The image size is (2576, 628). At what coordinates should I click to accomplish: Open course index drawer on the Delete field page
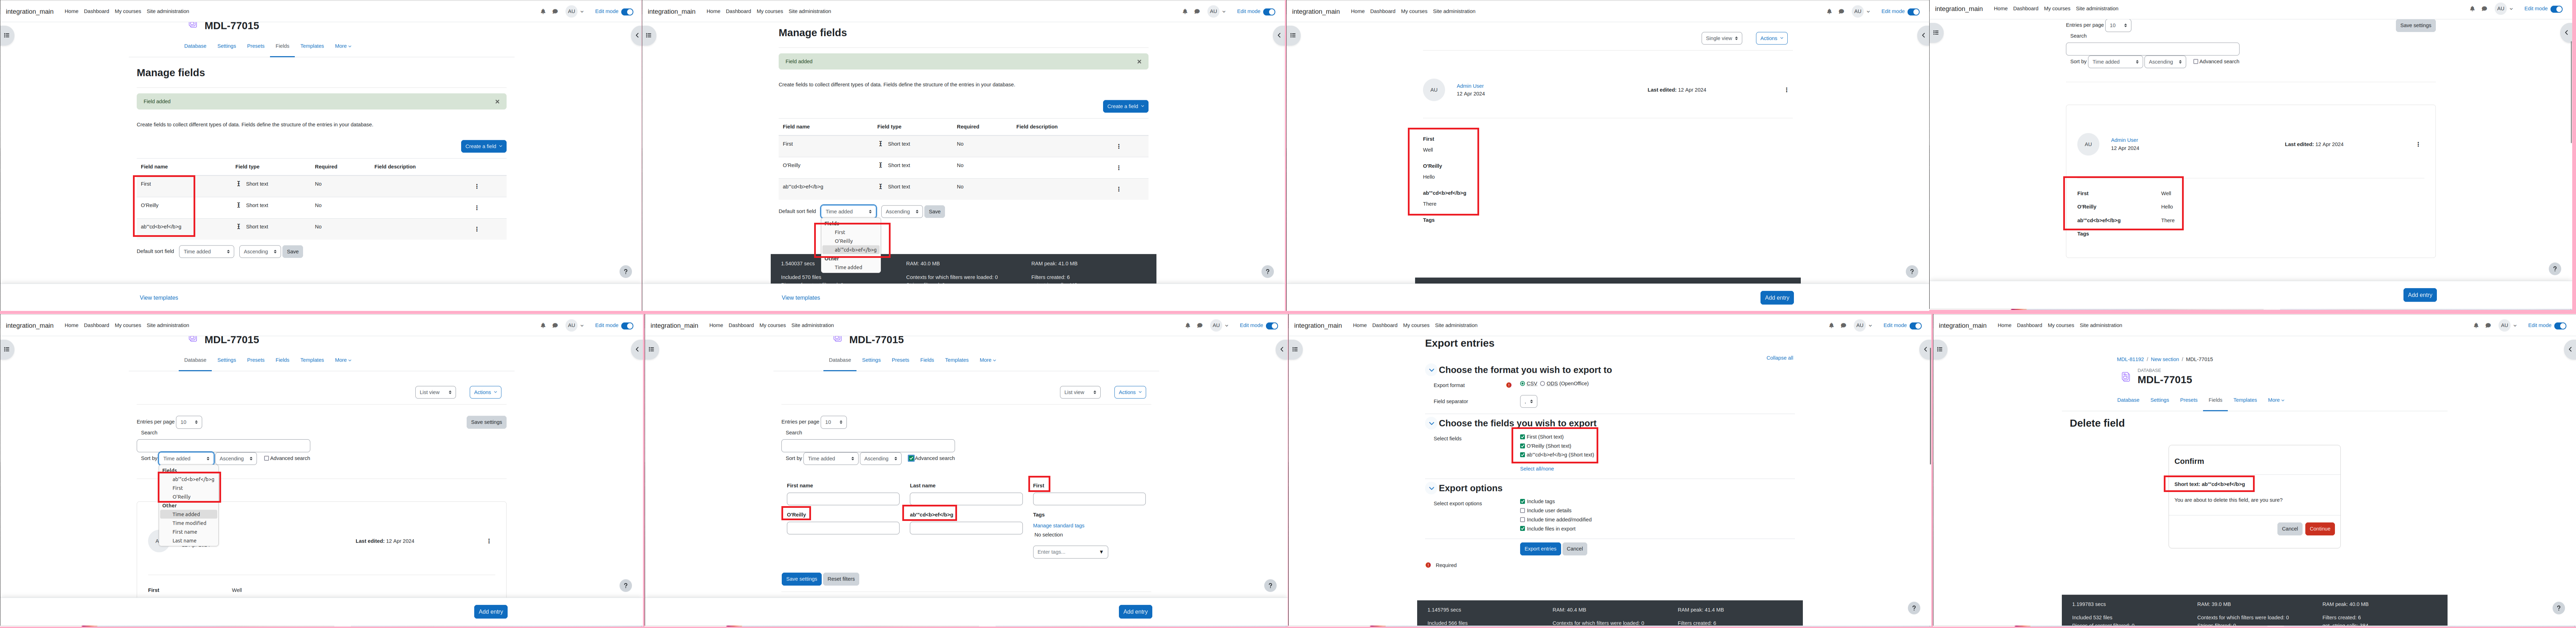[x=1940, y=349]
